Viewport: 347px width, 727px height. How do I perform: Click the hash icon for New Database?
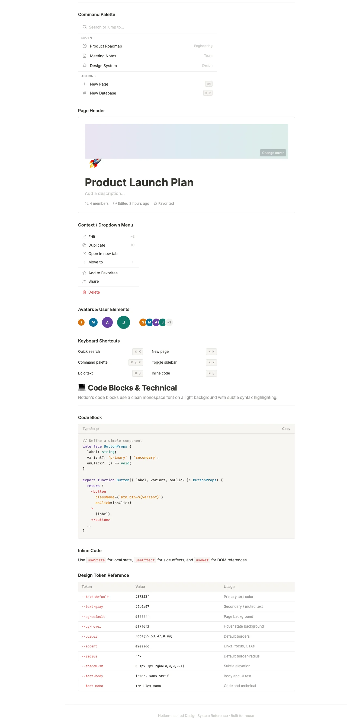coord(85,93)
